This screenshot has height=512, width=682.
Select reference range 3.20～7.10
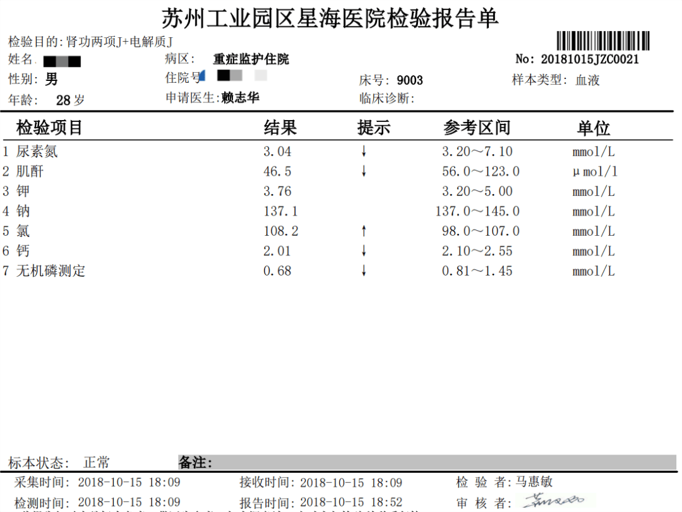[477, 152]
